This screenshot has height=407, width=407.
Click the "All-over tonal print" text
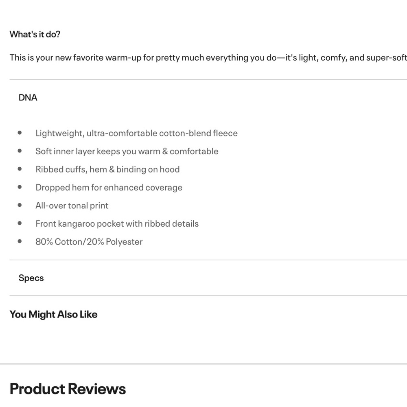(72, 206)
